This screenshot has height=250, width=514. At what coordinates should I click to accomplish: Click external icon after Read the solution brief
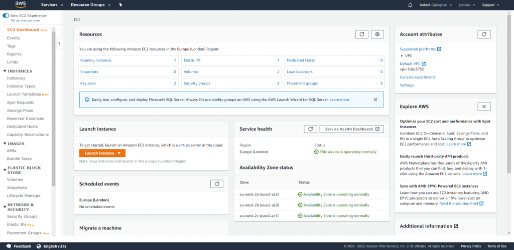pos(481,203)
